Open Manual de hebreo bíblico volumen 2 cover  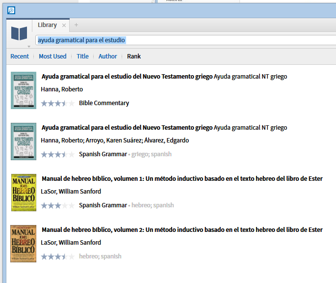click(24, 244)
